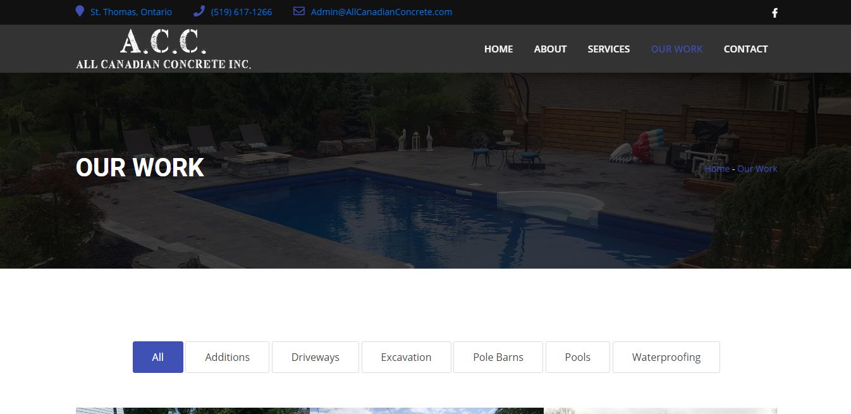Click the Facebook icon in top bar
Screen dimensions: 851x414
tap(774, 13)
